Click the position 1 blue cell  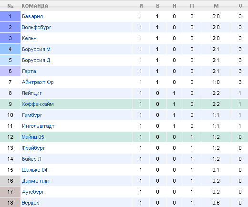[10, 16]
